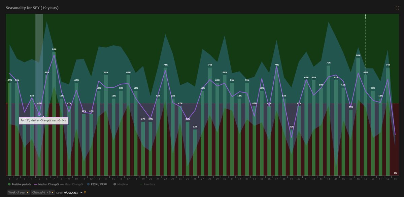Click the 45% label at week 47
This screenshot has height=197, width=404.
351,107
